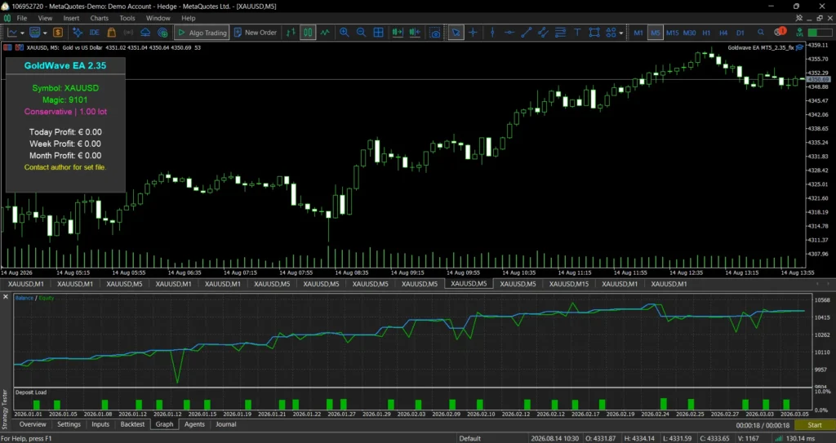Toggle chart shift icon
This screenshot has height=443, width=836.
[416, 33]
